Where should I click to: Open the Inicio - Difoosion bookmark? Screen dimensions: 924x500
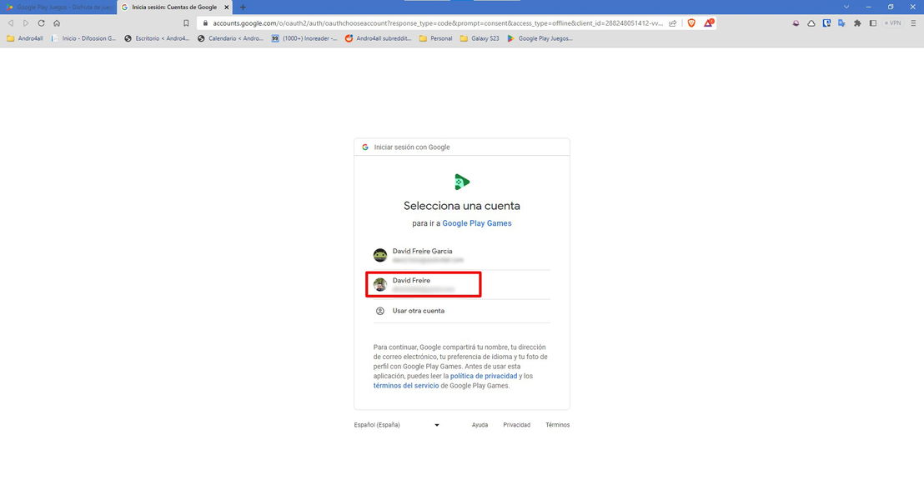[x=83, y=38]
